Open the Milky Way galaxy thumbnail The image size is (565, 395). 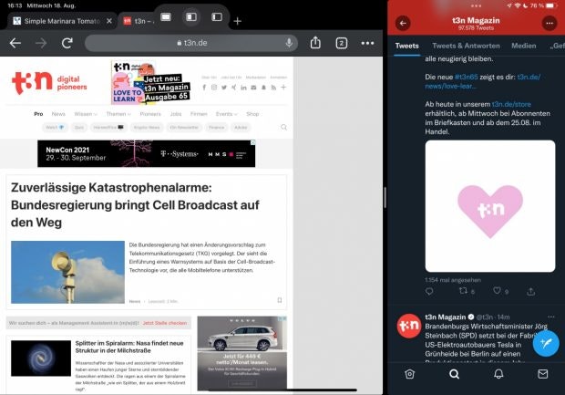(x=41, y=359)
